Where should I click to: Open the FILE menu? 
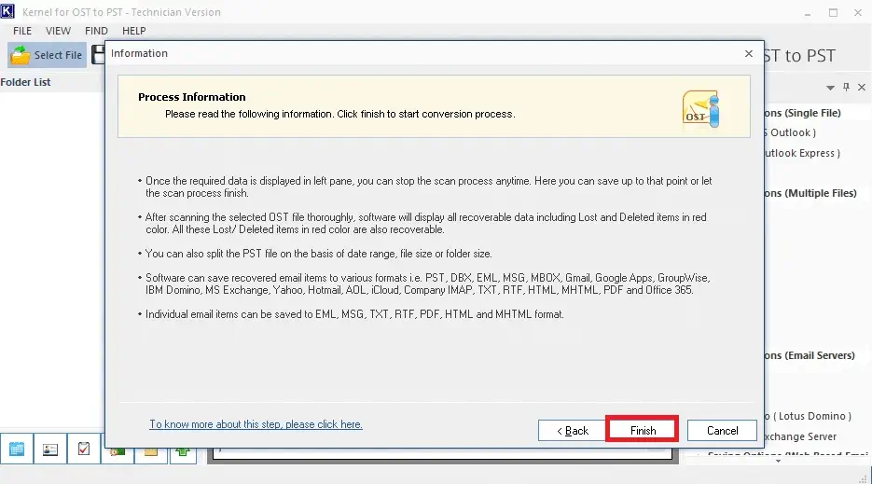(x=22, y=31)
